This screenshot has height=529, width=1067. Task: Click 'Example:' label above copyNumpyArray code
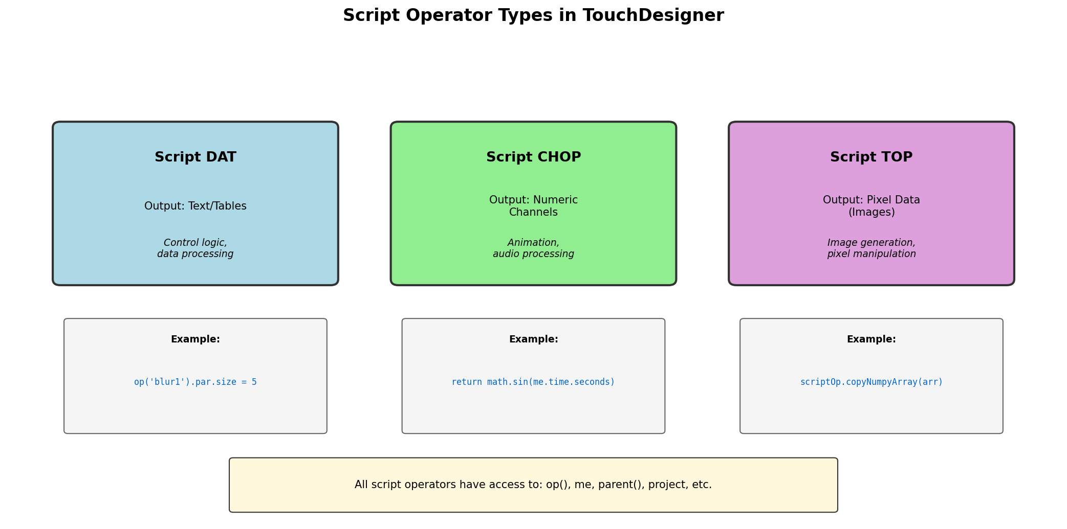click(871, 339)
